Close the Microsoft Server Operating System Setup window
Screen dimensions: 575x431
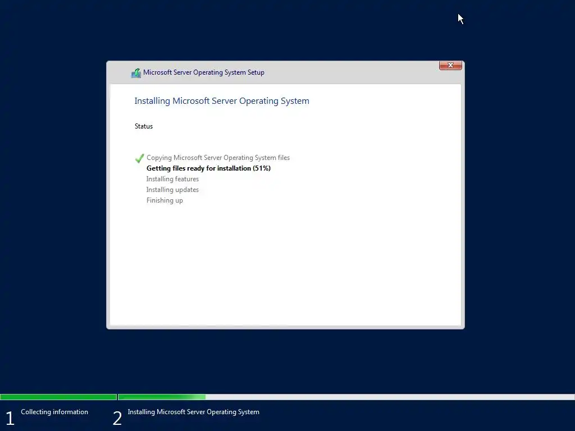point(450,65)
